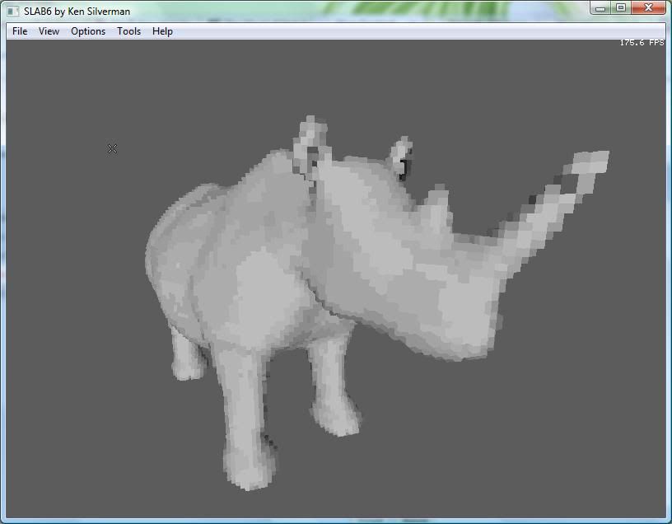Image resolution: width=672 pixels, height=524 pixels.
Task: Open the Tools menu
Action: tap(129, 31)
